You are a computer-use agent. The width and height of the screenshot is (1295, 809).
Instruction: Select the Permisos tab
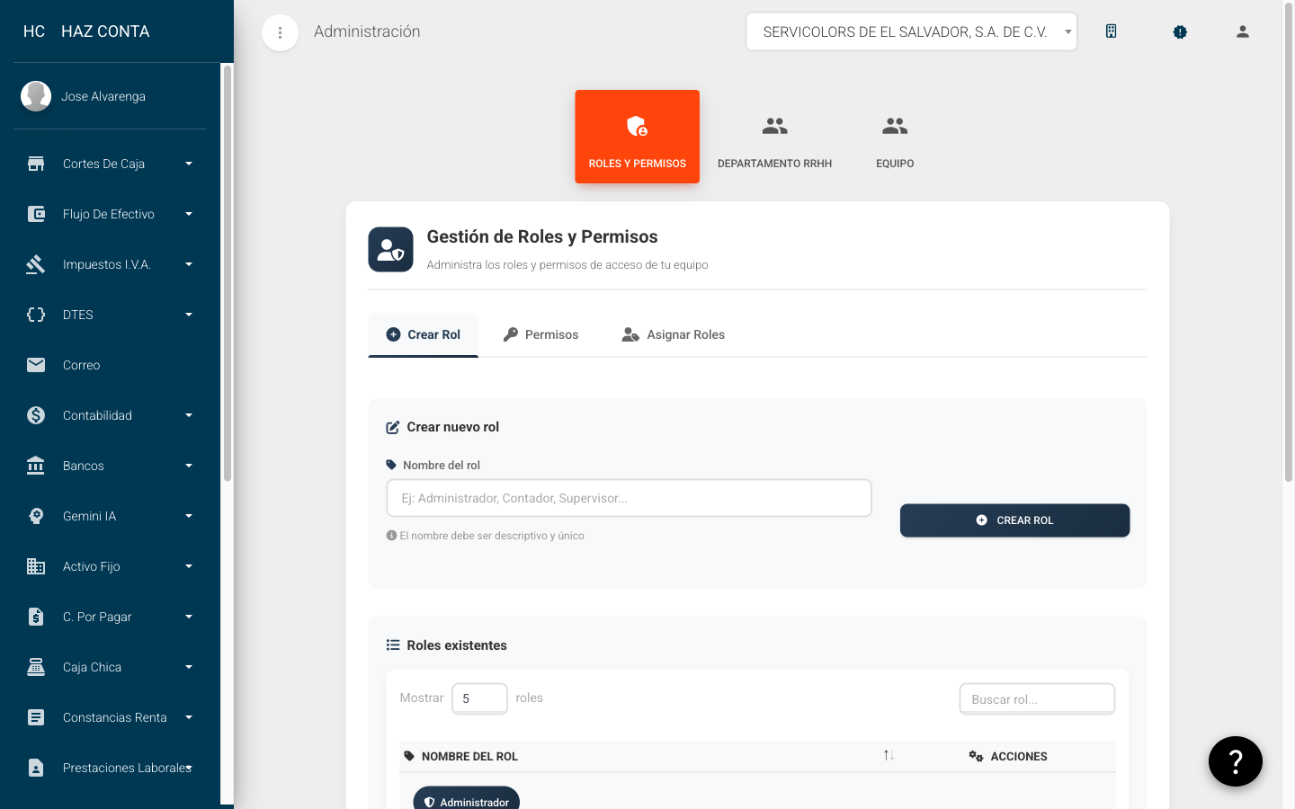click(x=540, y=334)
